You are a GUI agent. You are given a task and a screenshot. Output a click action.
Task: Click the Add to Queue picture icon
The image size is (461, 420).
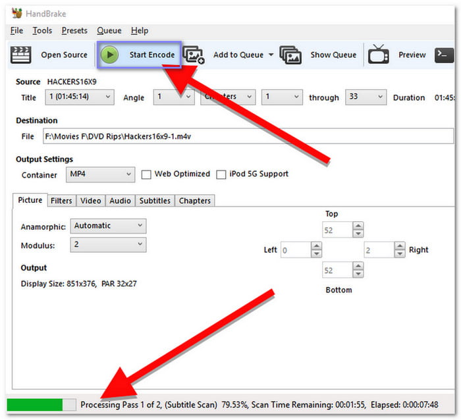click(194, 55)
